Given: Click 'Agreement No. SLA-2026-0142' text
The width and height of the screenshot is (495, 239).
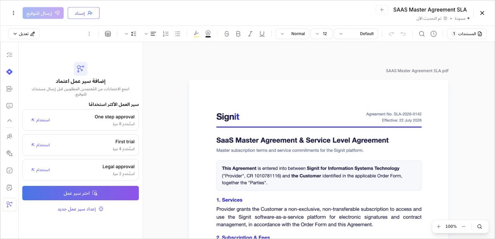Looking at the screenshot, I should (x=394, y=114).
